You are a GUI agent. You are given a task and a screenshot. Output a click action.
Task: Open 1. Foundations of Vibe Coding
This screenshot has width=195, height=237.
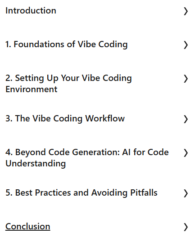(x=67, y=45)
